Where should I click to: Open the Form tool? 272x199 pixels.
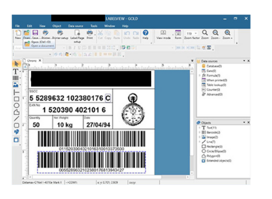coord(178,34)
